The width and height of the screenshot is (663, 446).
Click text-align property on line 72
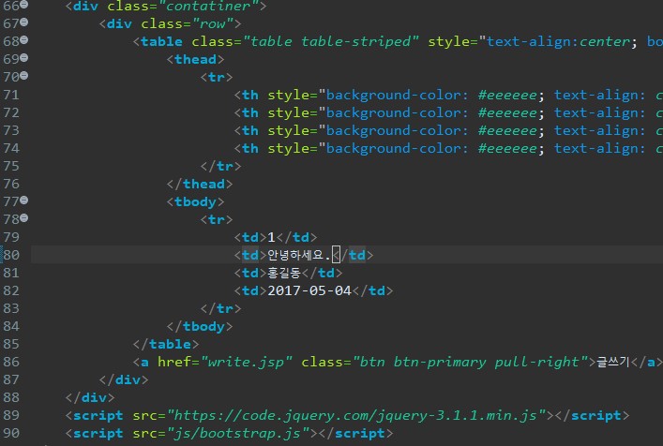point(596,112)
